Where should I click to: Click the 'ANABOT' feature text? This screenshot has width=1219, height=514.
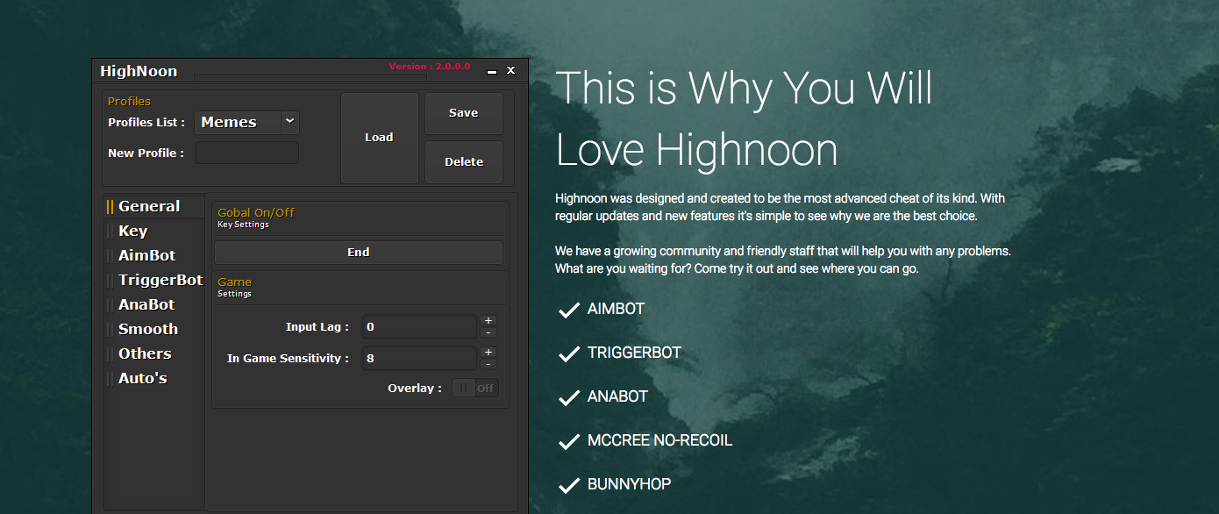[x=617, y=396]
